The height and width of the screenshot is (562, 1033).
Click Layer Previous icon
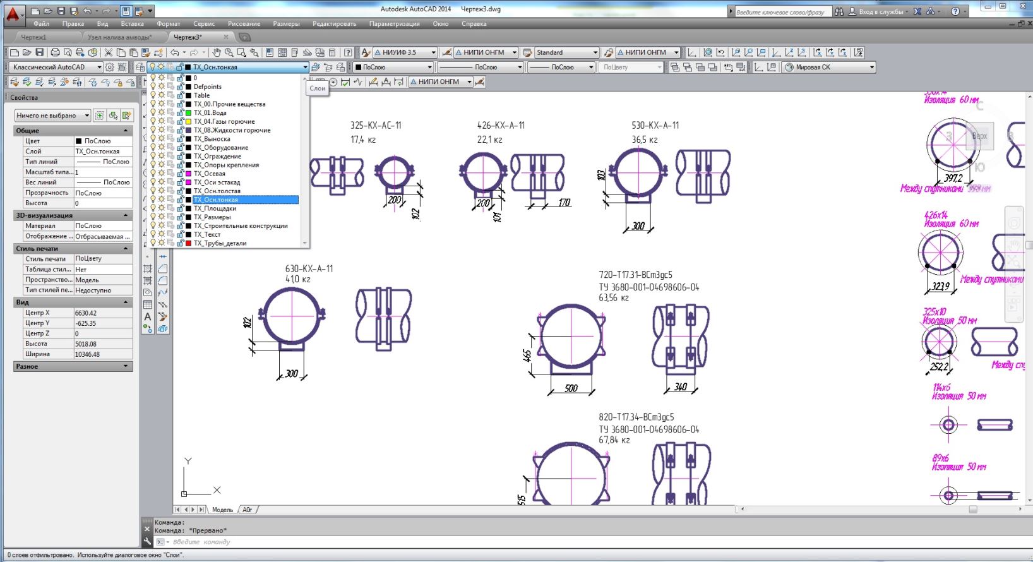point(328,67)
